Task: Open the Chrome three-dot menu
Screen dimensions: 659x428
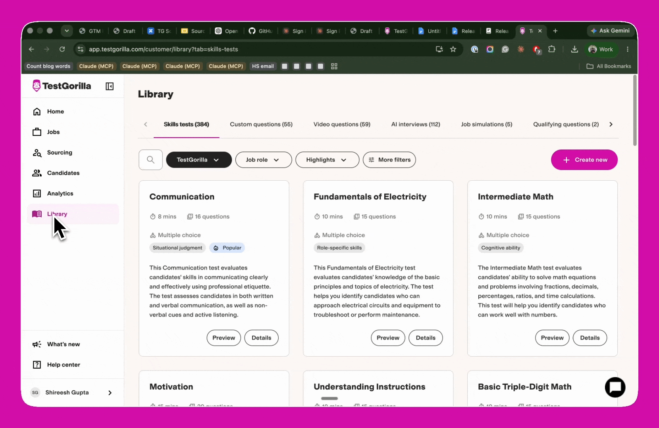Action: (627, 49)
